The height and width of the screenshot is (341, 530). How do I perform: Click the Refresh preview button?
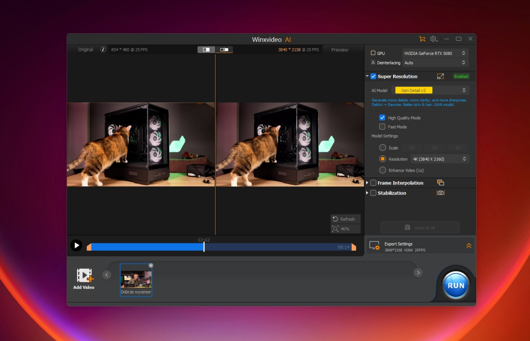tap(345, 219)
